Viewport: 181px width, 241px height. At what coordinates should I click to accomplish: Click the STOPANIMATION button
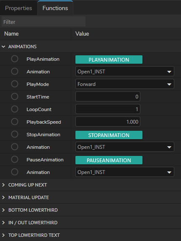coord(109,135)
